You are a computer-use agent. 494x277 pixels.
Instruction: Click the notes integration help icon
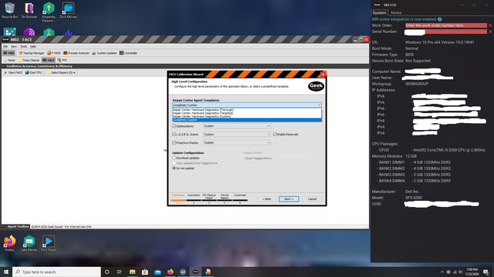(x=439, y=19)
